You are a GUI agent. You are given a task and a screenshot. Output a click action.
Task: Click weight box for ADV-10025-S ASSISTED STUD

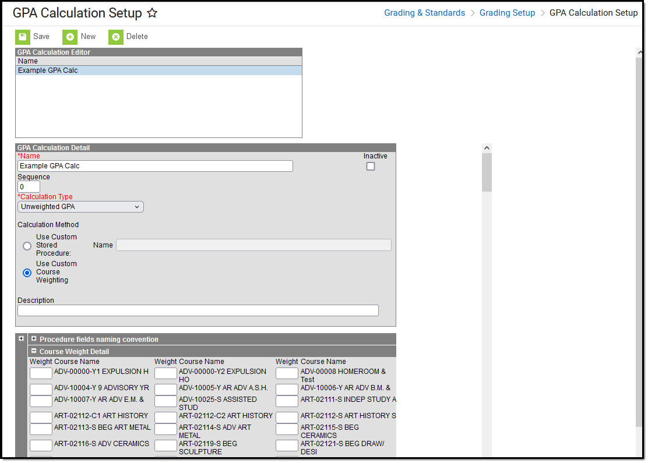tap(165, 401)
